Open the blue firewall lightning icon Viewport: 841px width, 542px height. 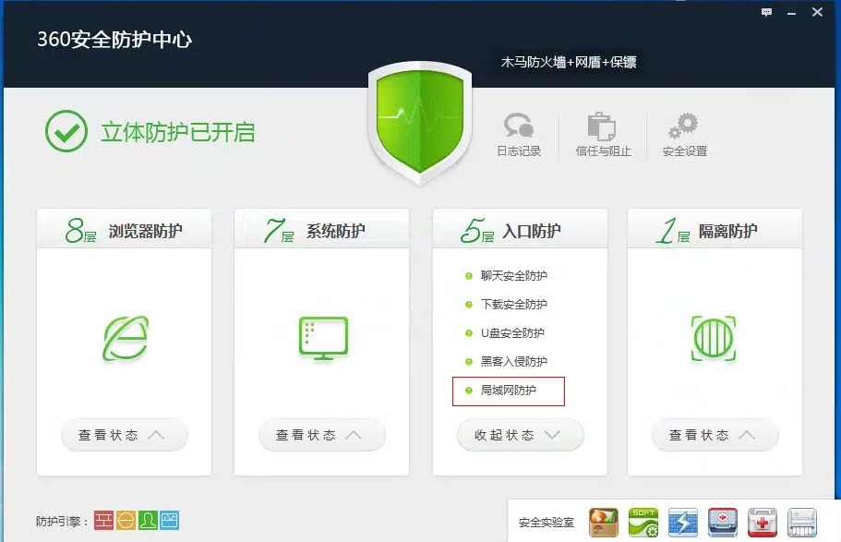click(x=683, y=522)
